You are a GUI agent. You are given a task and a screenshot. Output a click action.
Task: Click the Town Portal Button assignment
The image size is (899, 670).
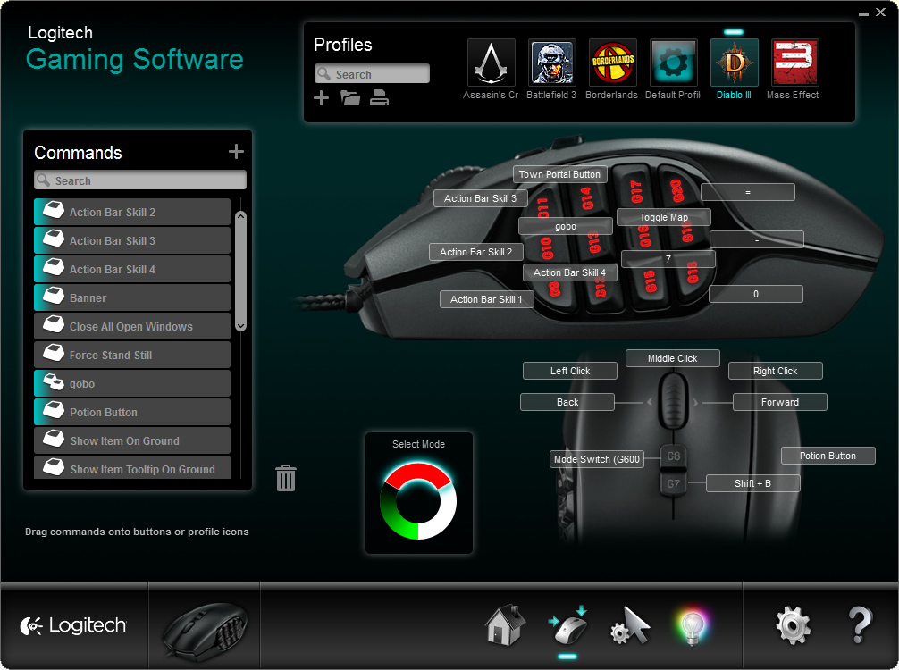560,174
